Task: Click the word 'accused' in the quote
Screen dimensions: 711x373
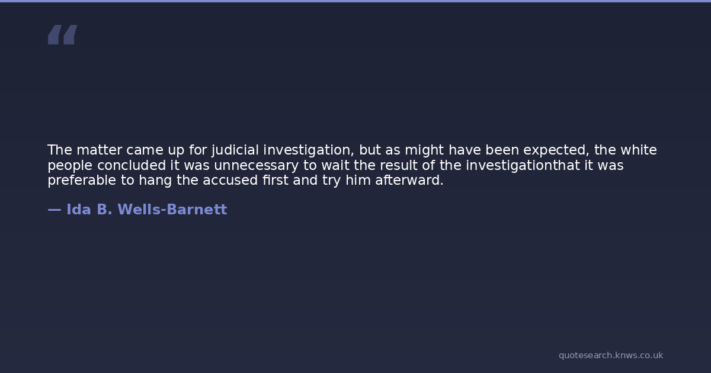Action: pos(223,181)
